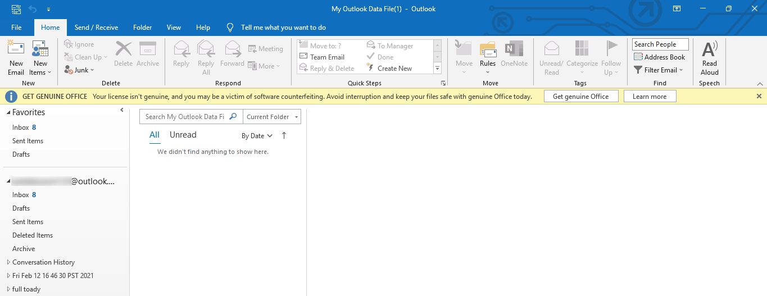The image size is (767, 296).
Task: Switch to the Folder tab
Action: click(143, 27)
